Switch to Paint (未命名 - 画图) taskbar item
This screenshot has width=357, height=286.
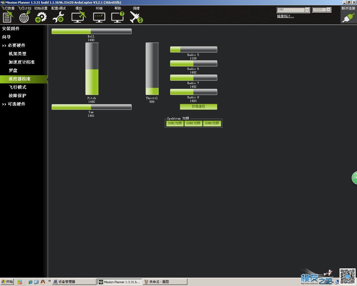point(165,282)
